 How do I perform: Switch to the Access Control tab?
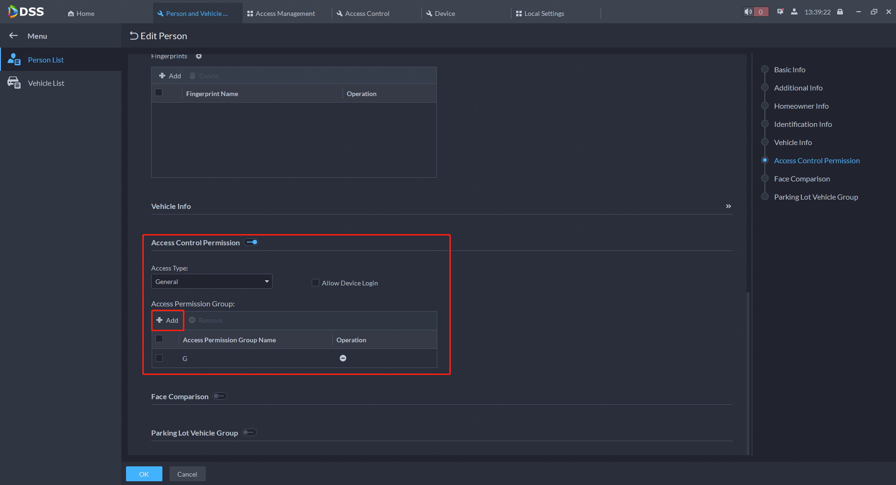[363, 14]
